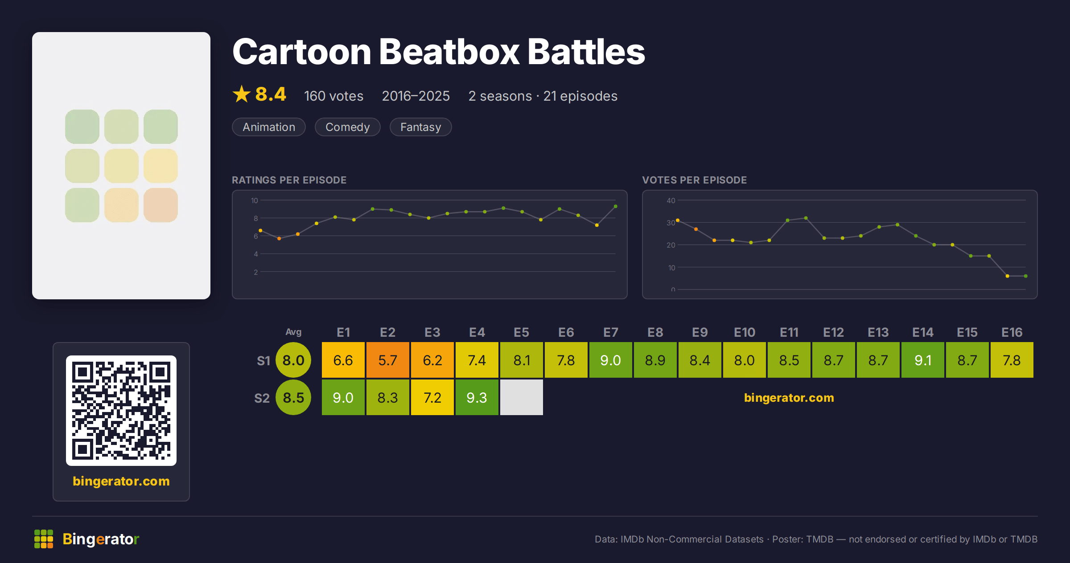The height and width of the screenshot is (563, 1070).
Task: Click last point on ratings chart
Action: coord(616,206)
